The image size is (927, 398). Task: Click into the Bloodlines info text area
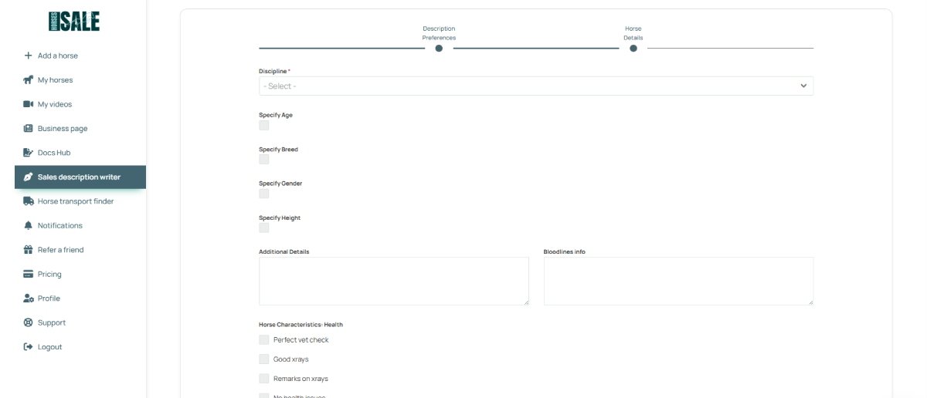tap(678, 281)
